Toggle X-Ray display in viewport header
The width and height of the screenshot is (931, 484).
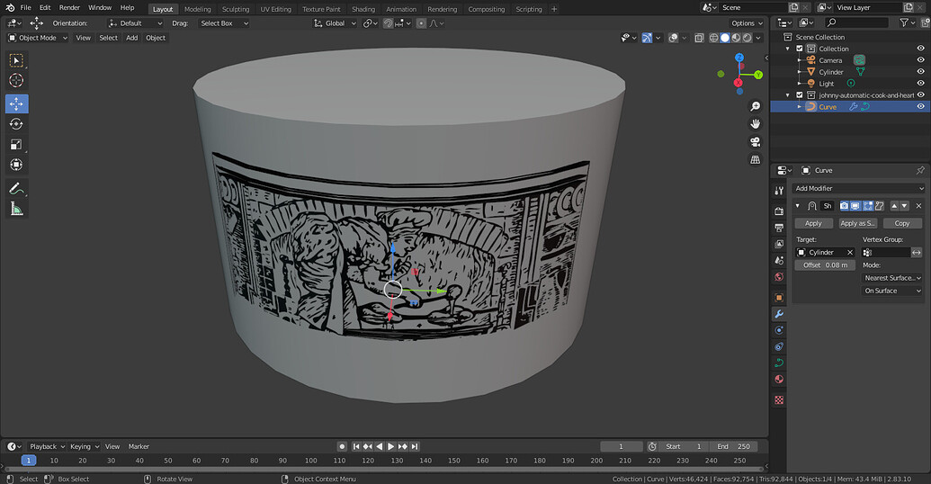[x=700, y=38]
